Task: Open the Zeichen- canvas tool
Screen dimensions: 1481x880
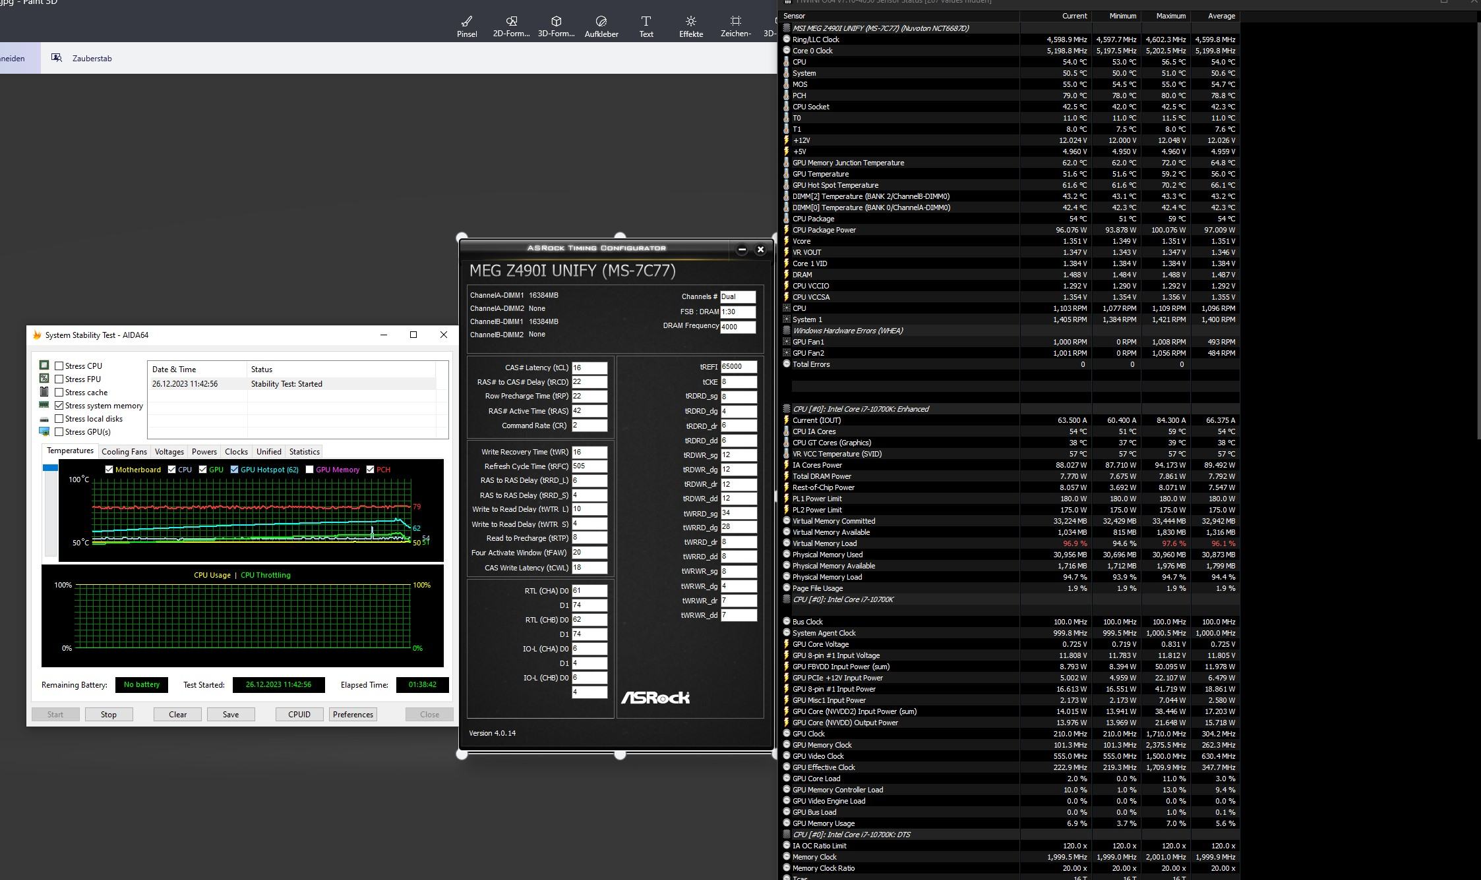Action: click(x=736, y=26)
